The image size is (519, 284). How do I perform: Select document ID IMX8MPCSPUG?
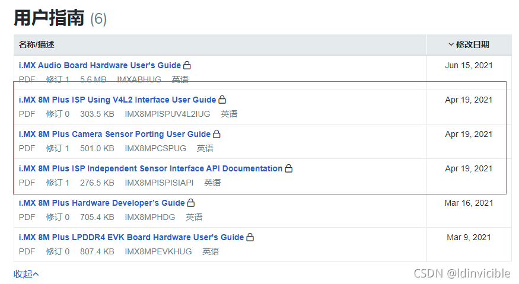pos(155,148)
